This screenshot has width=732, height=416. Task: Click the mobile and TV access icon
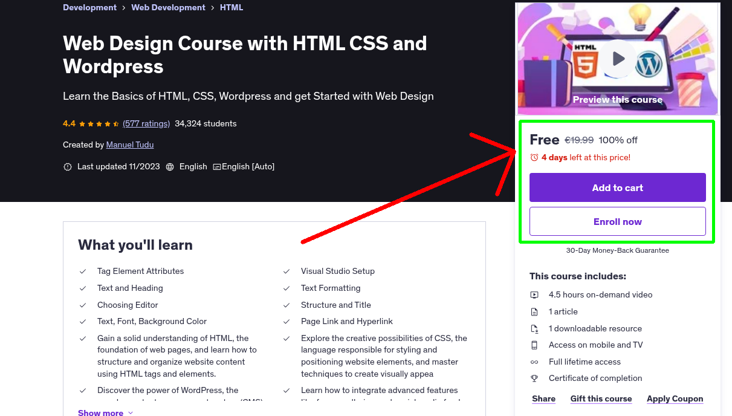coord(534,345)
